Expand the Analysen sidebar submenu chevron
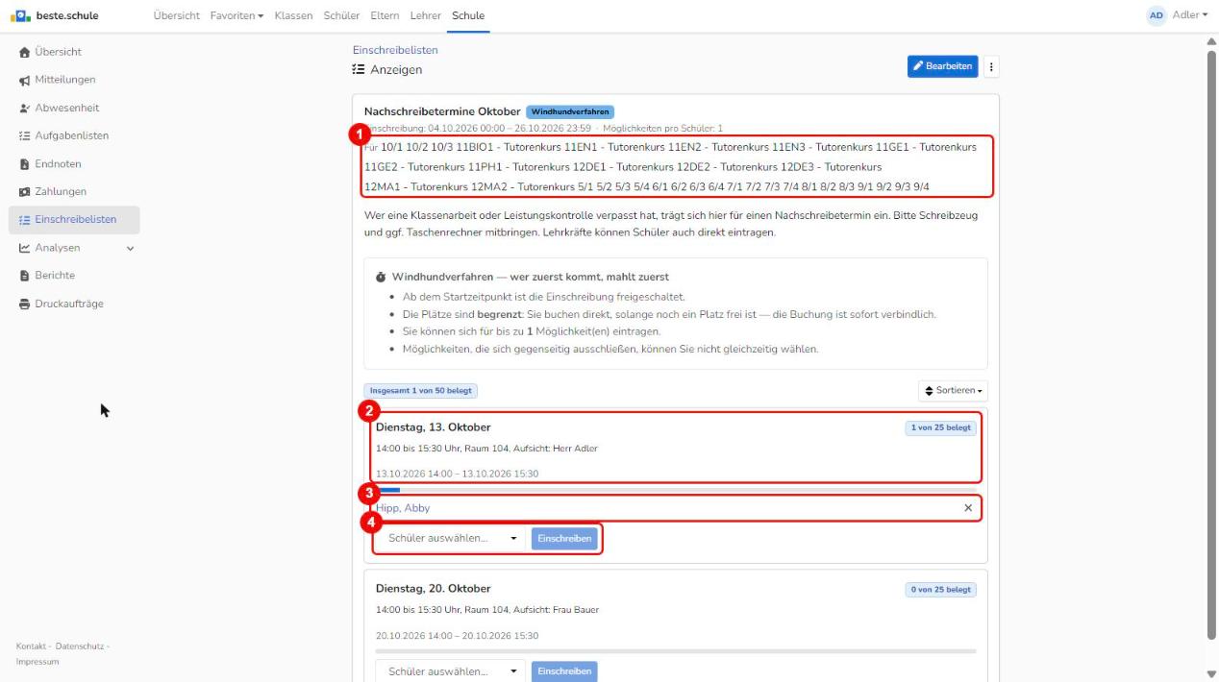This screenshot has height=682, width=1219. pyautogui.click(x=129, y=249)
